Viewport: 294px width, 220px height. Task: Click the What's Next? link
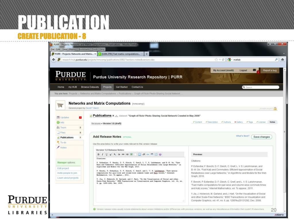click(x=243, y=136)
